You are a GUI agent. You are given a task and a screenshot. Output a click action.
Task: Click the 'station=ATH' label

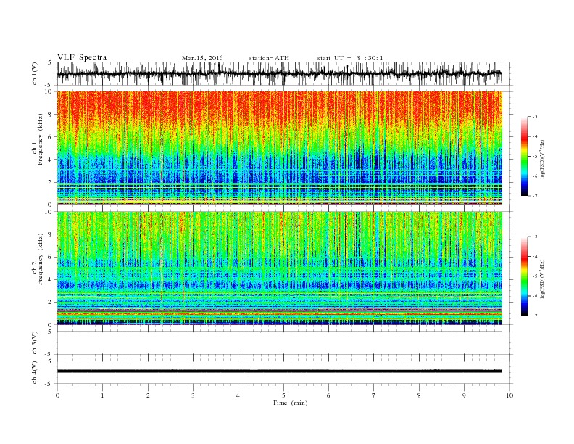pos(269,58)
